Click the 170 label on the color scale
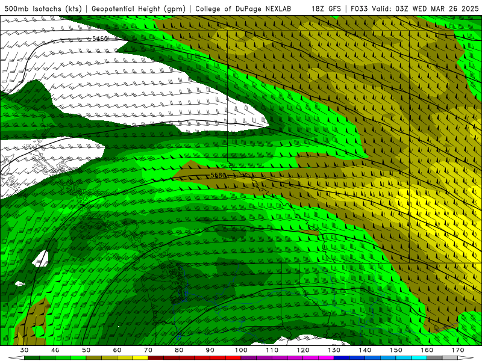This screenshot has width=482, height=361. click(x=458, y=350)
